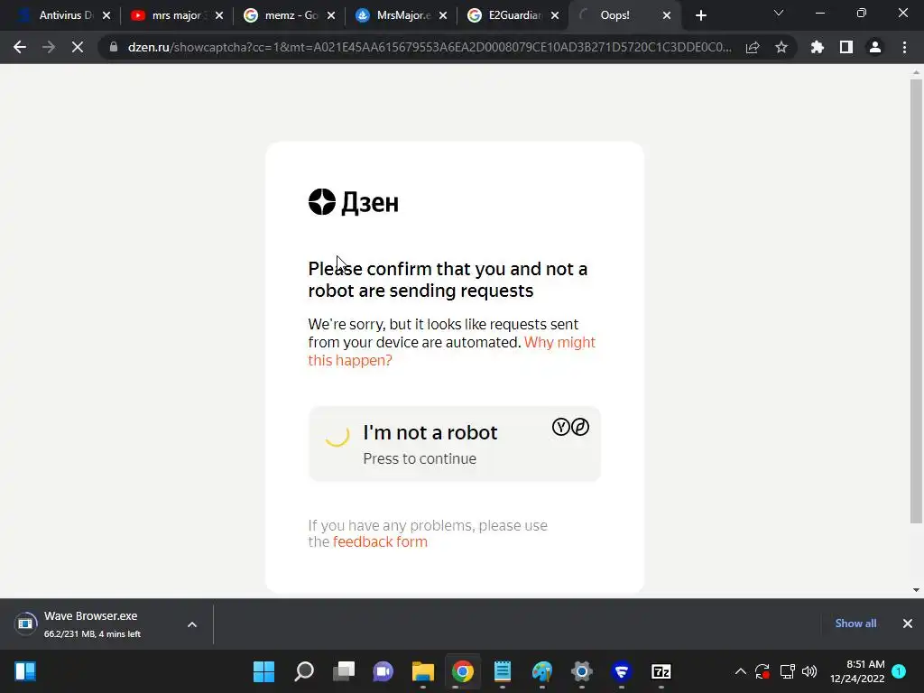924x693 pixels.
Task: Open taskbar Search
Action: pyautogui.click(x=304, y=671)
